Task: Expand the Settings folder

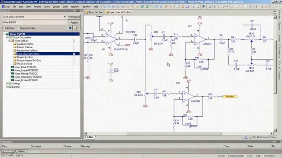Action: [7, 83]
